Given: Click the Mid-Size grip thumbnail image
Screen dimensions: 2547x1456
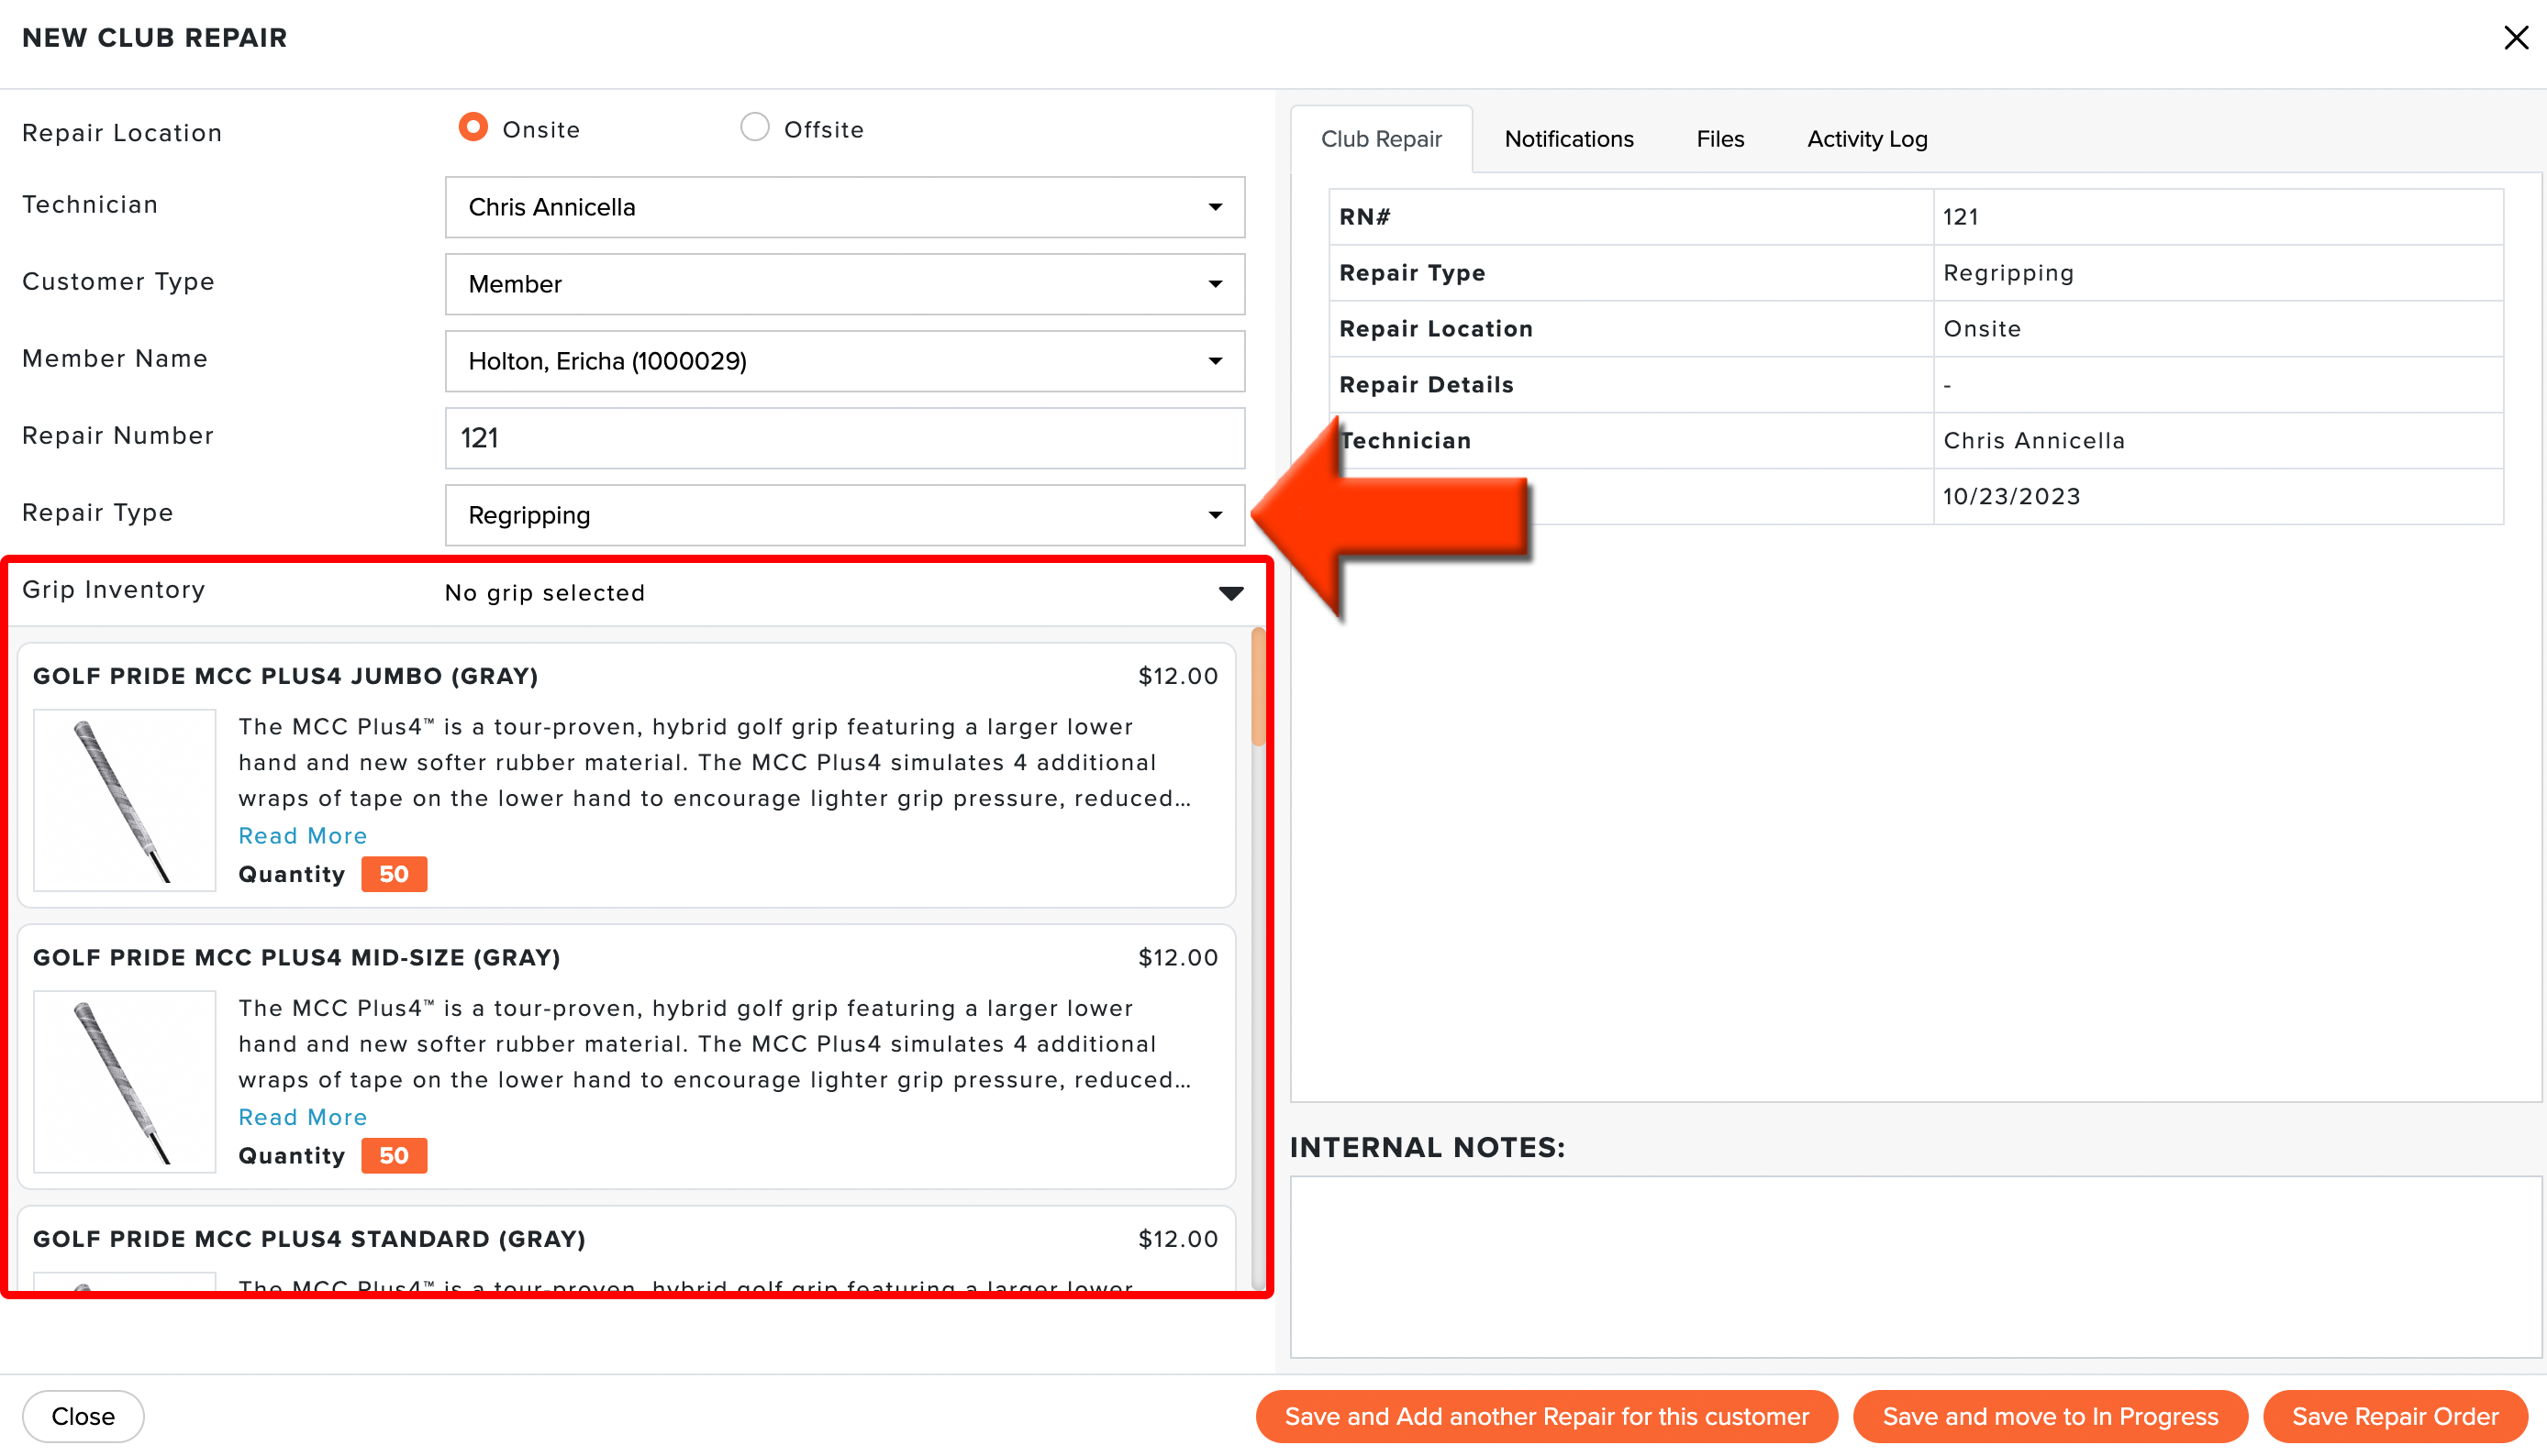Looking at the screenshot, I should pyautogui.click(x=124, y=1081).
